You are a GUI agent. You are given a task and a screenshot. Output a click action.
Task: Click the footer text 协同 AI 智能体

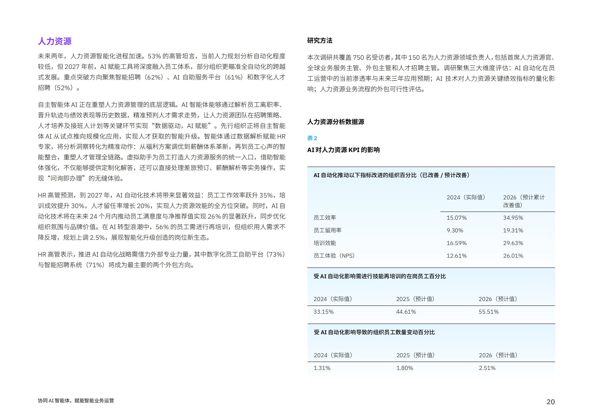coord(54,401)
